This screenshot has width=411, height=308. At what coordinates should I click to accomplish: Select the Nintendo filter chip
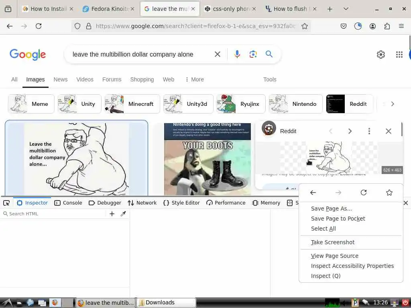click(x=296, y=104)
